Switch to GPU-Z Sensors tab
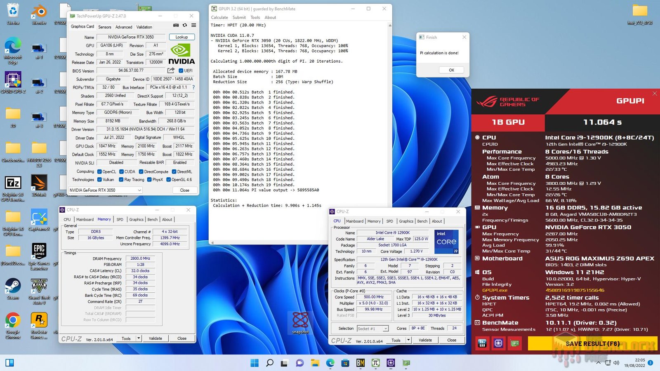 (105, 27)
